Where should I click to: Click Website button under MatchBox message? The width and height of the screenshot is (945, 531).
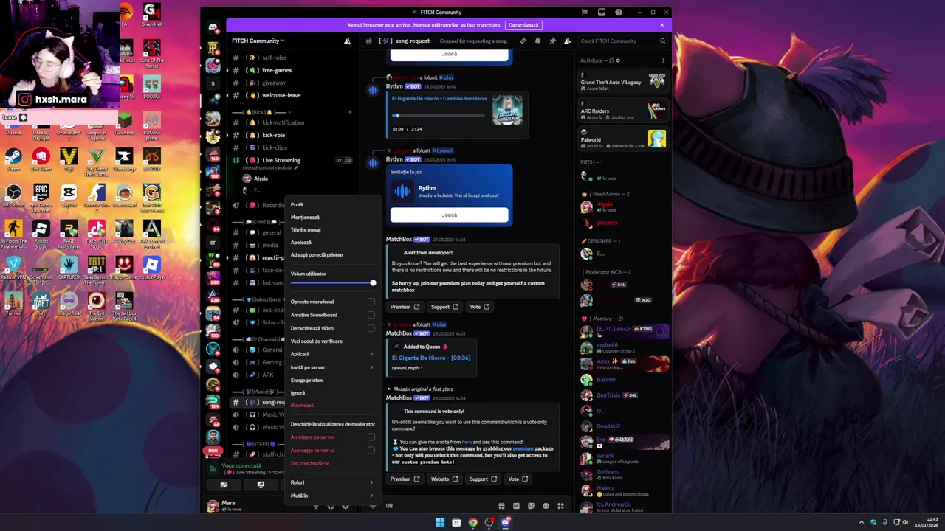pyautogui.click(x=444, y=479)
